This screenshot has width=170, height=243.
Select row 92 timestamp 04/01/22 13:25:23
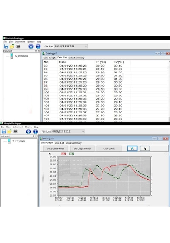(x=73, y=66)
